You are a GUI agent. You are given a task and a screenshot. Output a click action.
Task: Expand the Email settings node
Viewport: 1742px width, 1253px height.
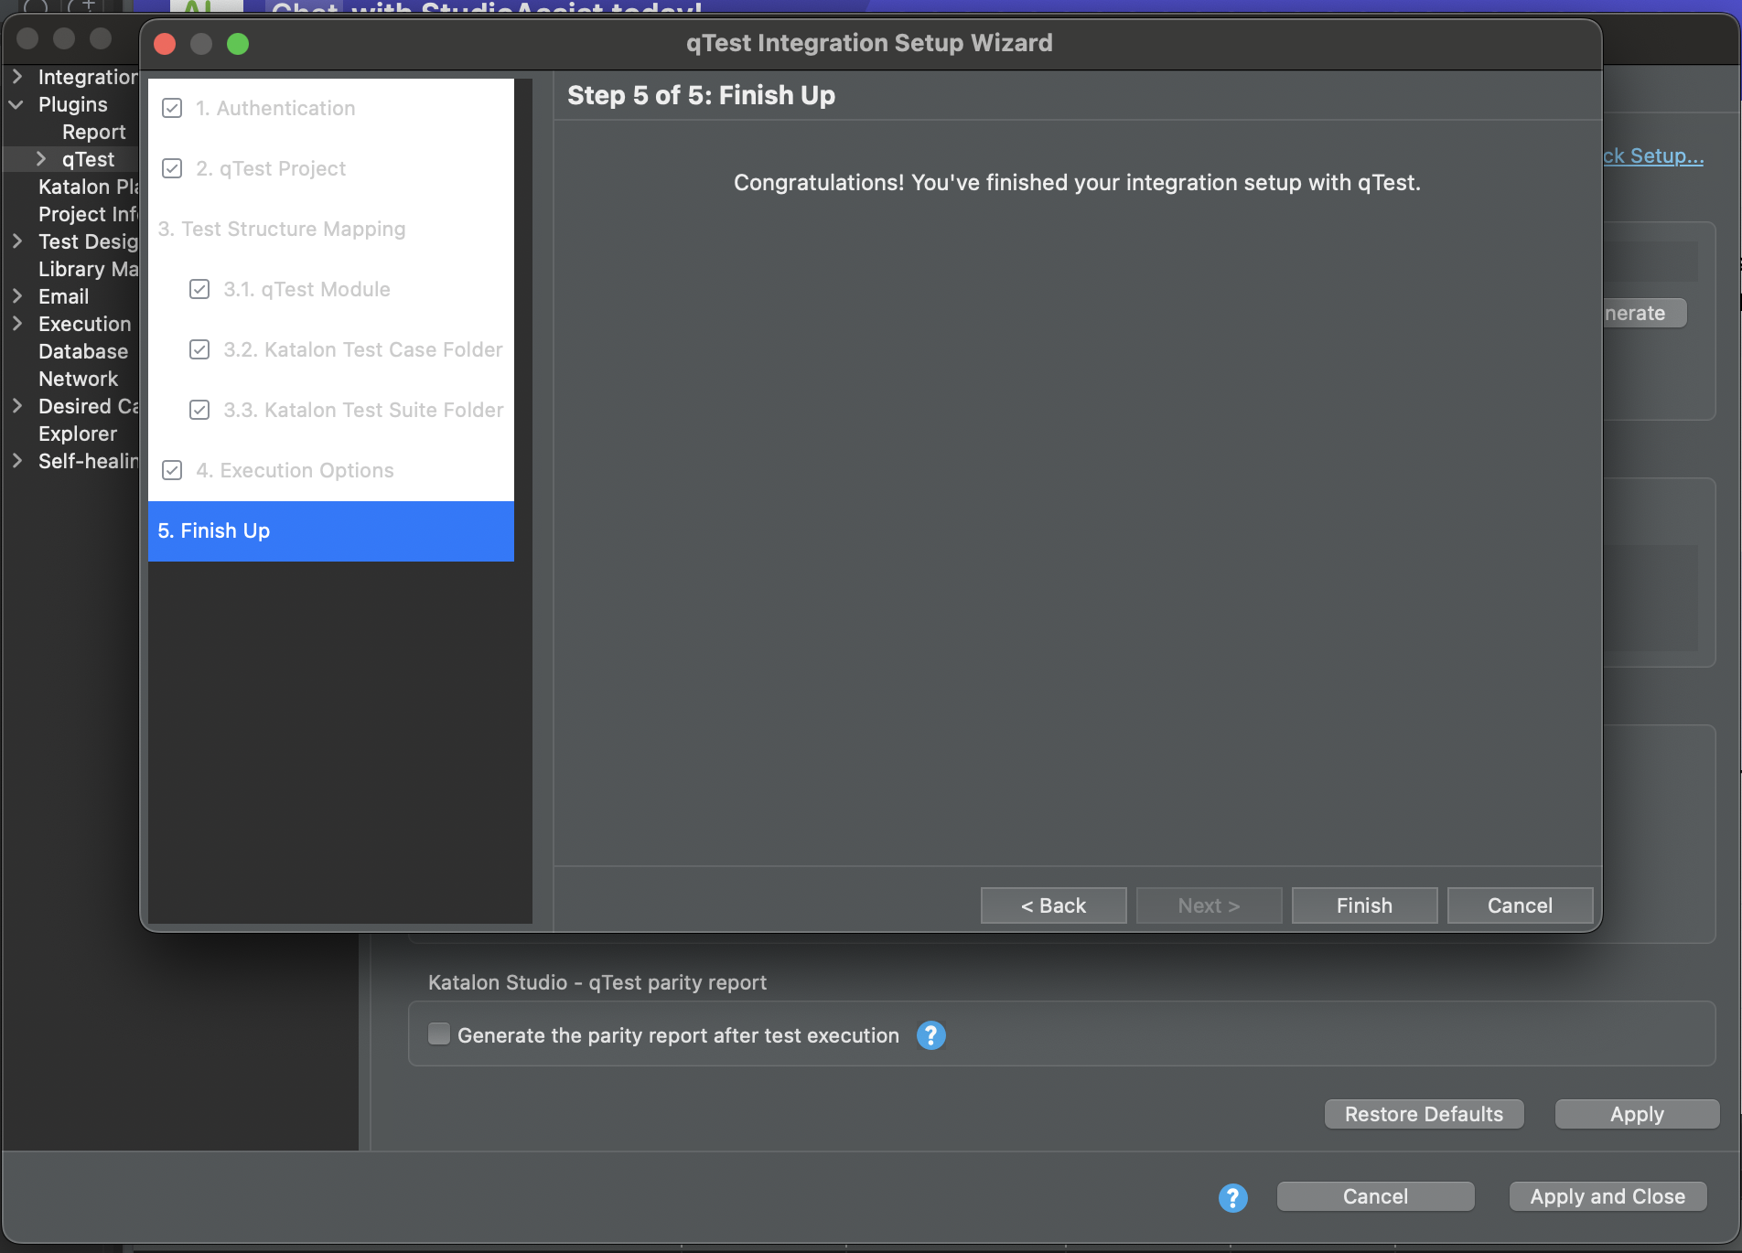point(16,296)
